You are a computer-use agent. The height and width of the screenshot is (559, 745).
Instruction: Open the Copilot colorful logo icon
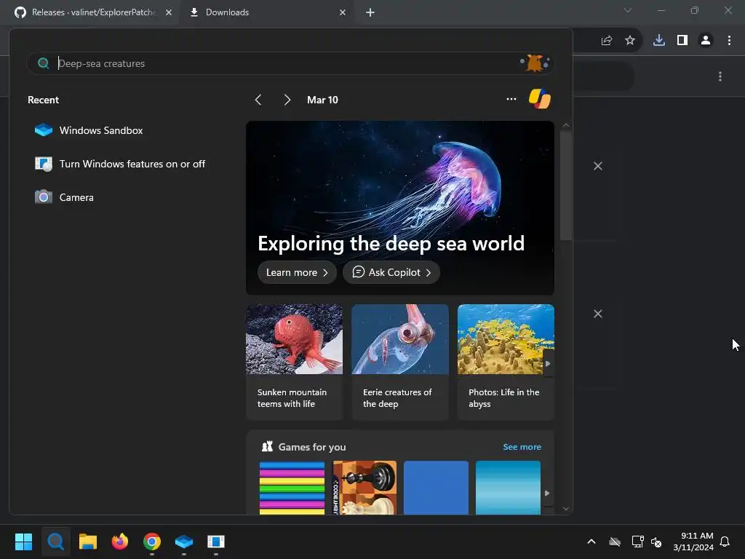point(540,99)
